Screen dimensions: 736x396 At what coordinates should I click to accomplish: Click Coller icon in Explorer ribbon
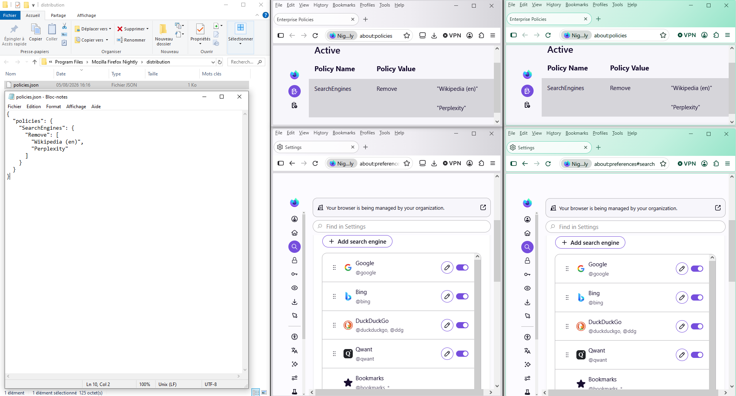(x=52, y=29)
